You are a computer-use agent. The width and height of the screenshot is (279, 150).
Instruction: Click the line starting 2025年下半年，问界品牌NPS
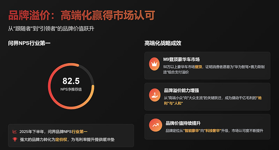coord(53,132)
